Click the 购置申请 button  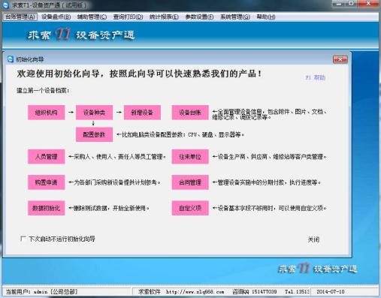[x=47, y=182]
